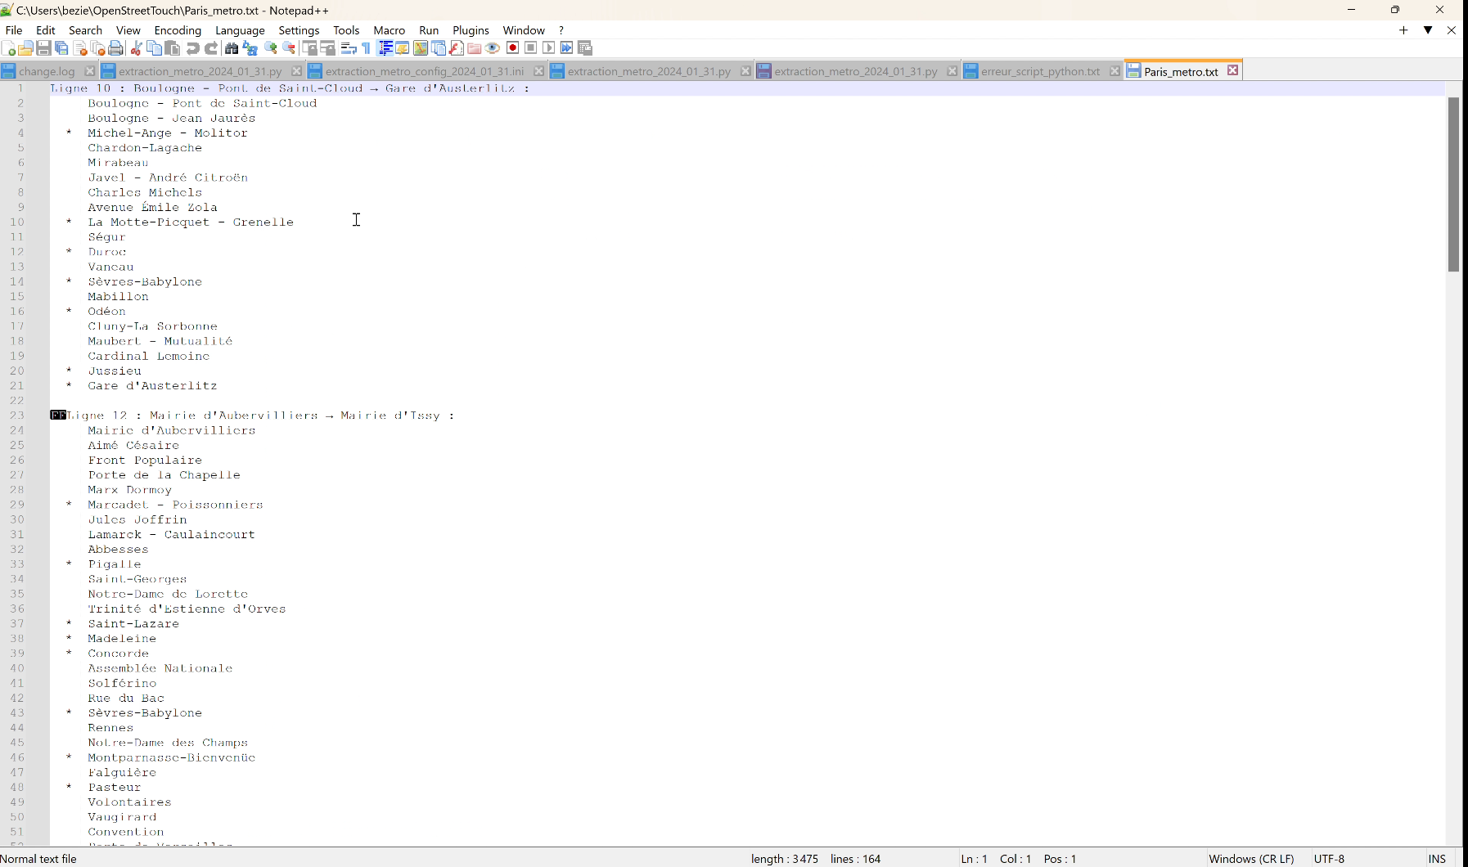The image size is (1468, 867).
Task: Click 'Normal text file' in status bar
Action: [38, 859]
